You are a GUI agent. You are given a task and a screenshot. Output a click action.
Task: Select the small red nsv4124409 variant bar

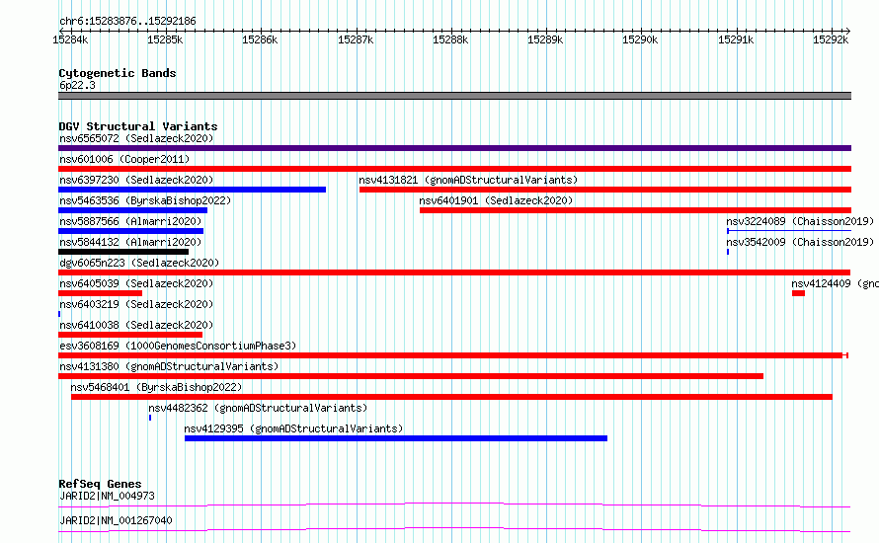[798, 293]
